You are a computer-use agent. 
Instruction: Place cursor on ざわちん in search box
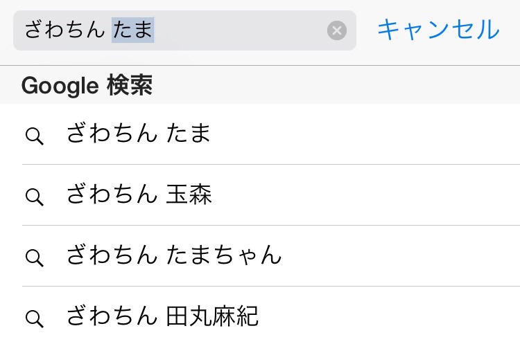coord(64,30)
